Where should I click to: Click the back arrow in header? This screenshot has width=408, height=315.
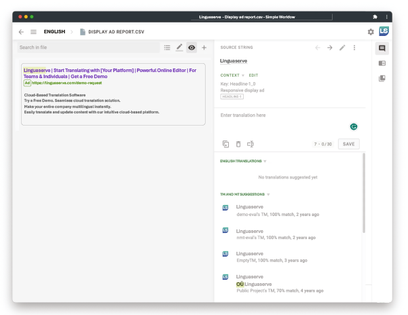coord(21,32)
